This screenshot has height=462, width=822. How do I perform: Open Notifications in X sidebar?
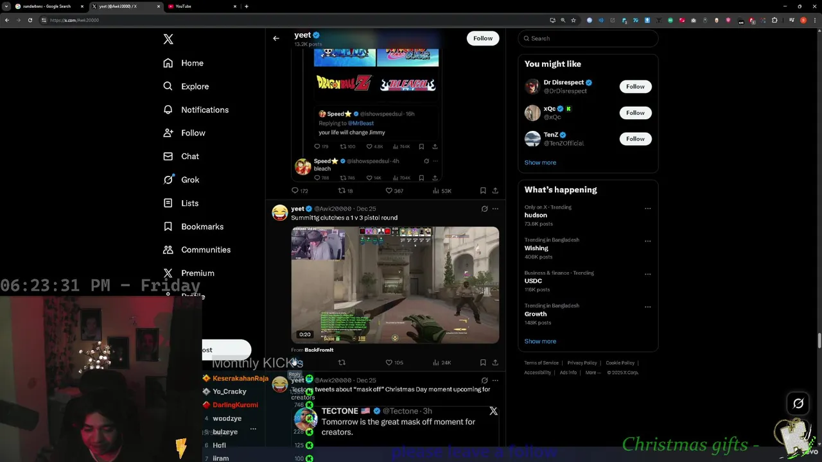point(196,110)
